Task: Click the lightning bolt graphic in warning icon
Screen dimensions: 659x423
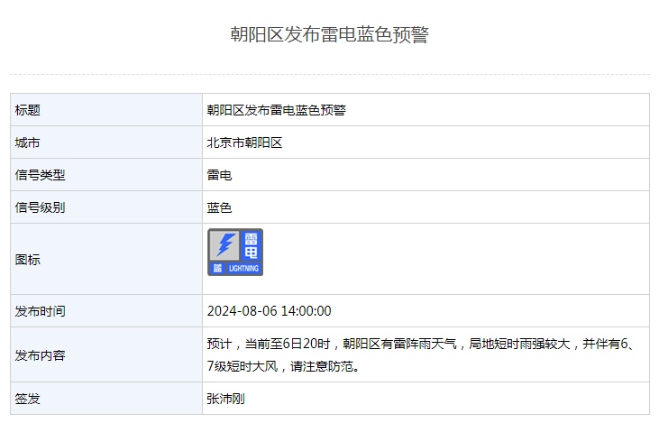Action: pyautogui.click(x=224, y=245)
